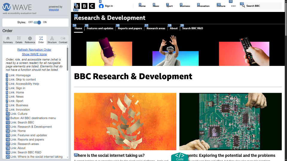Open the WAVE Reference tab
Viewport: 287px width, 161px height.
point(30,40)
